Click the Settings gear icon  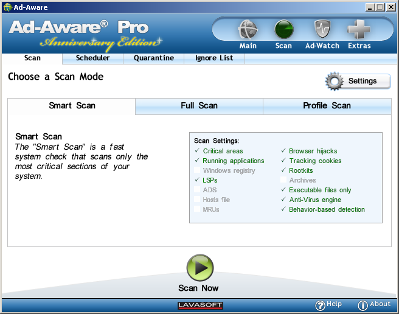(x=335, y=81)
